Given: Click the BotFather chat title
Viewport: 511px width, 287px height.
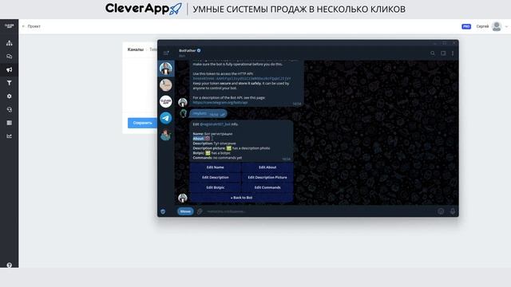Looking at the screenshot, I should point(188,50).
